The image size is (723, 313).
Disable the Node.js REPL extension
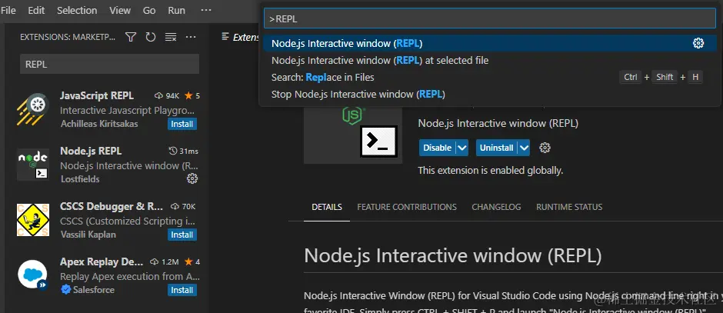pyautogui.click(x=437, y=148)
